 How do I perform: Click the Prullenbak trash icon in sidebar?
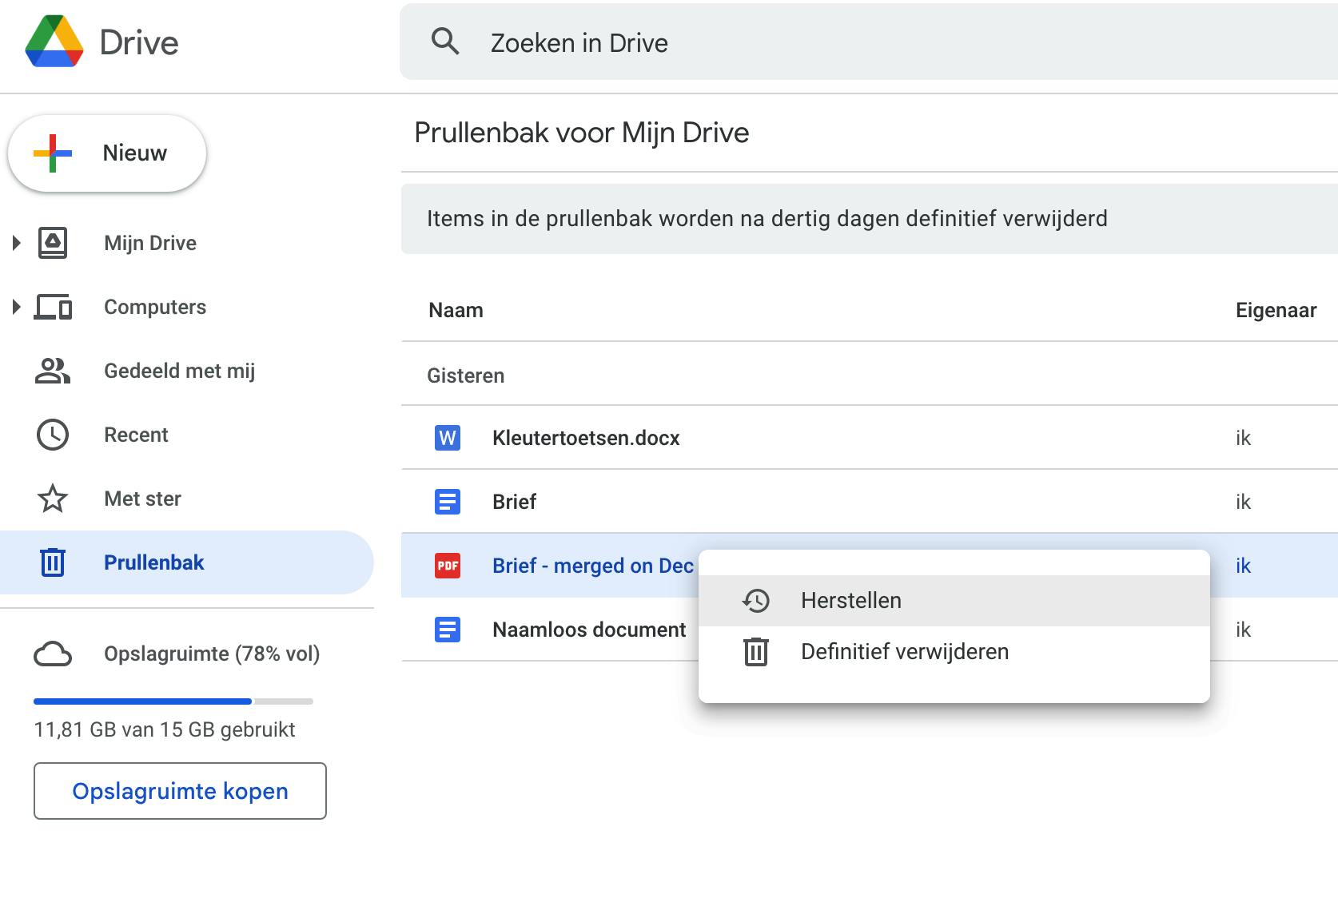pos(53,562)
